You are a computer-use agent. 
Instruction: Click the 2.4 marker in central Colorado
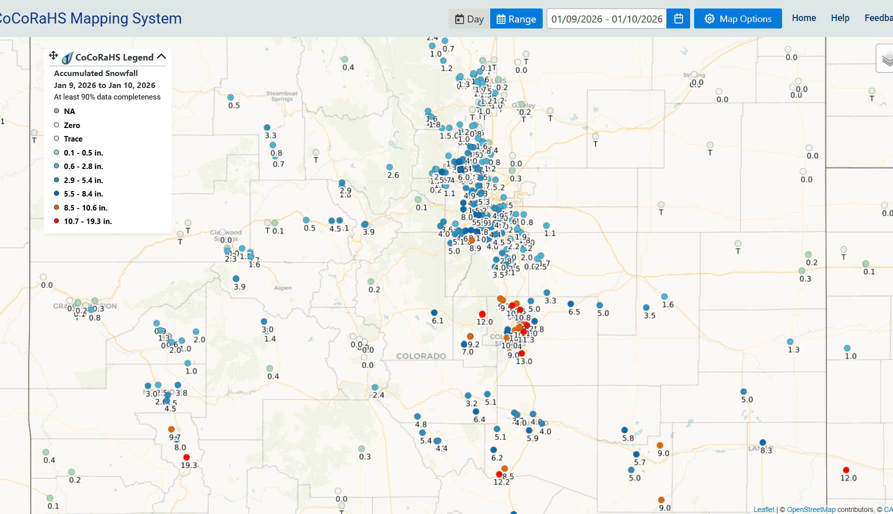[375, 387]
